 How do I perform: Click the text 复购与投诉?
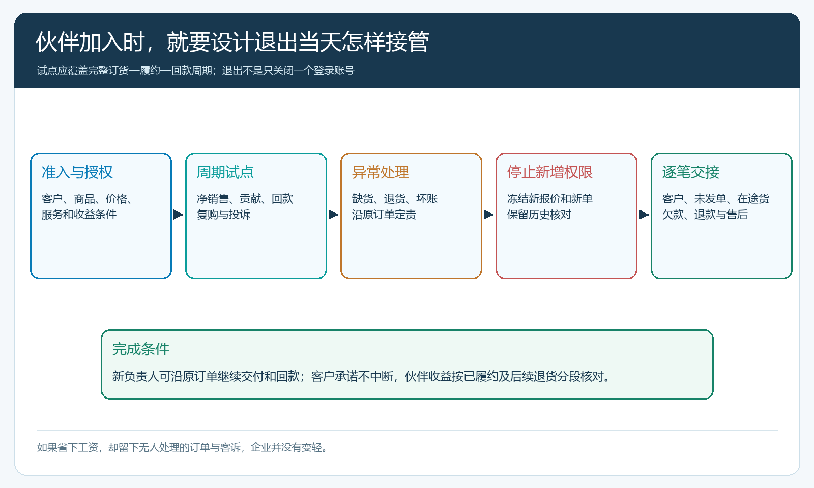point(223,215)
